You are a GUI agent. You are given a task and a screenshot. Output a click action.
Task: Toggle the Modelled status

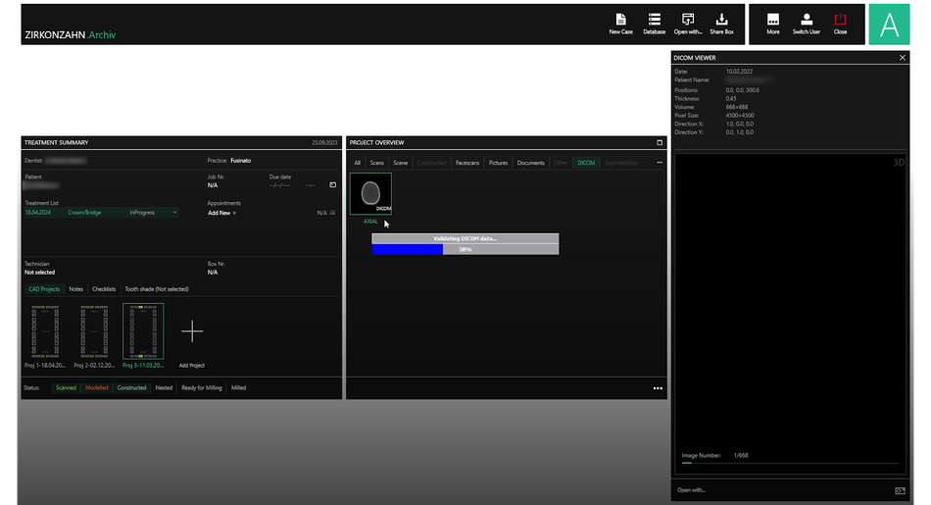(96, 387)
